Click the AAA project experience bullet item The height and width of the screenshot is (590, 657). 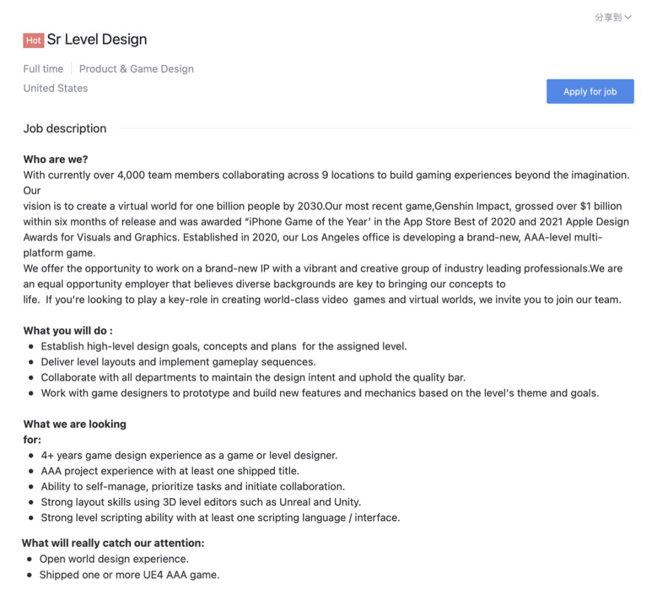[x=170, y=471]
